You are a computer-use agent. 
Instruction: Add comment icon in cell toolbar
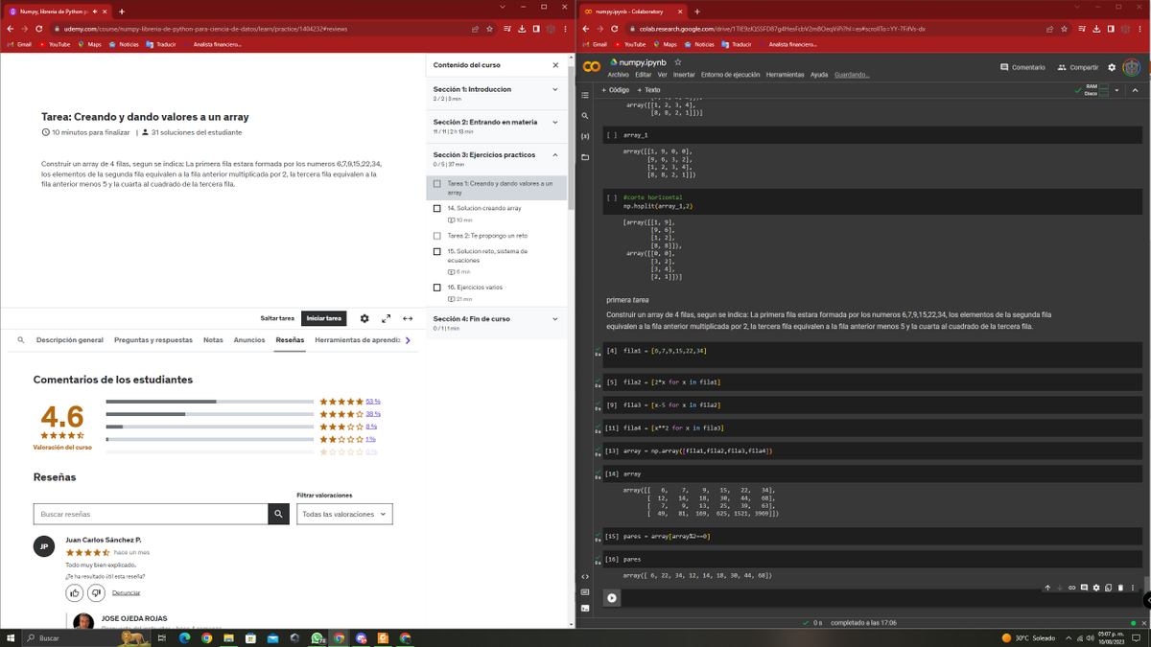click(1084, 588)
